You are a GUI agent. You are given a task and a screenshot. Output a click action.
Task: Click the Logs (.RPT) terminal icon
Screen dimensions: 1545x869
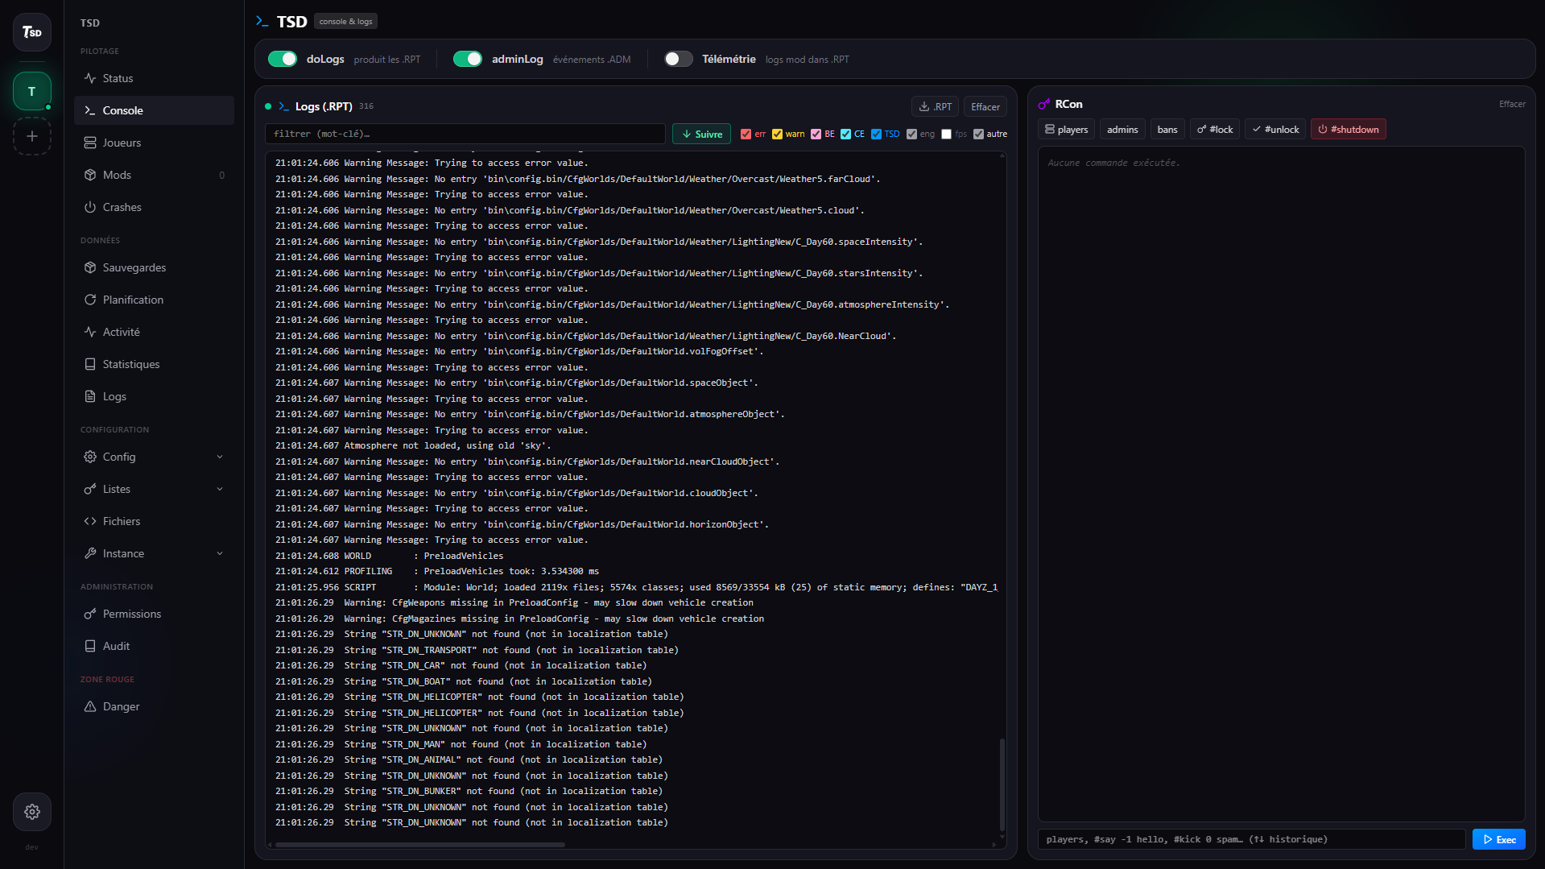(x=283, y=106)
